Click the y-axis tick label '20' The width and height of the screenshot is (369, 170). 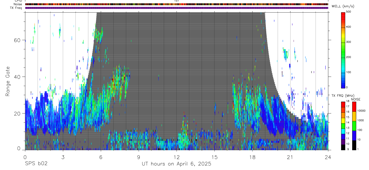(17, 113)
